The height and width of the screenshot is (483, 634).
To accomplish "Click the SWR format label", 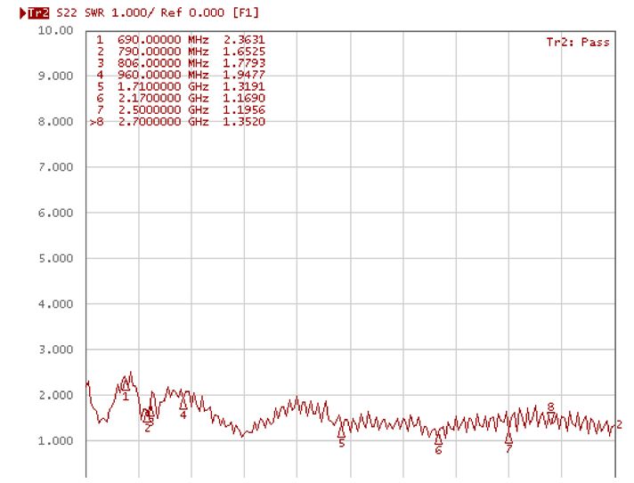I will (93, 13).
